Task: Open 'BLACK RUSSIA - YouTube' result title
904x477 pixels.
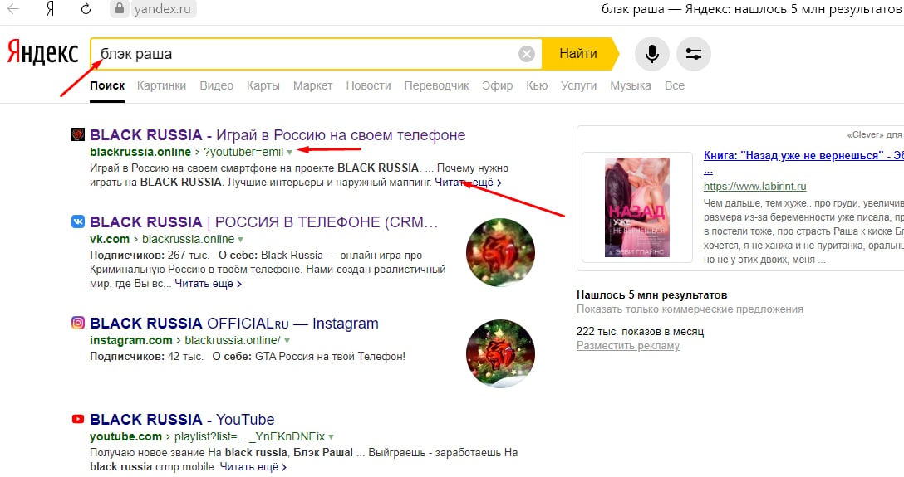Action: [x=182, y=420]
